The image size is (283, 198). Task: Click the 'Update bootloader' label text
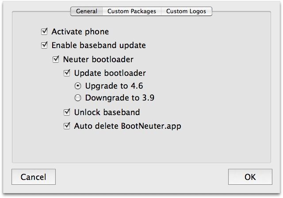pyautogui.click(x=110, y=73)
